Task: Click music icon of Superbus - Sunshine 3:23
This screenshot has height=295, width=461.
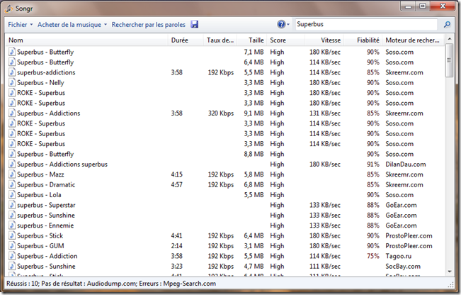Action: pos(12,266)
